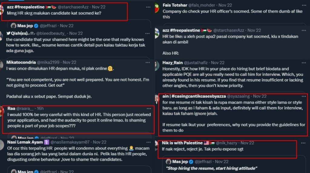This screenshot has height=173, width=310.
Task: Open more options on Nik is with Palestine tweet
Action: pyautogui.click(x=304, y=143)
